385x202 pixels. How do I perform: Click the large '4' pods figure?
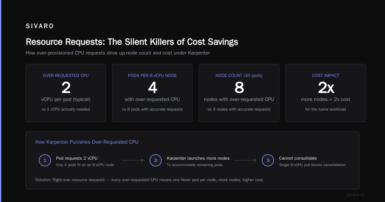pyautogui.click(x=152, y=88)
